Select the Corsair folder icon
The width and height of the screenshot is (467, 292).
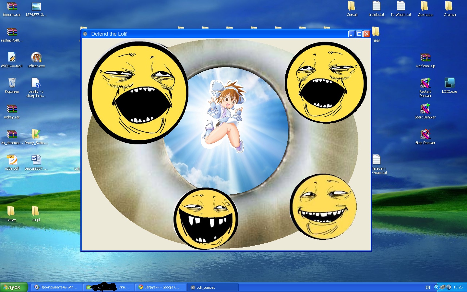(x=352, y=9)
